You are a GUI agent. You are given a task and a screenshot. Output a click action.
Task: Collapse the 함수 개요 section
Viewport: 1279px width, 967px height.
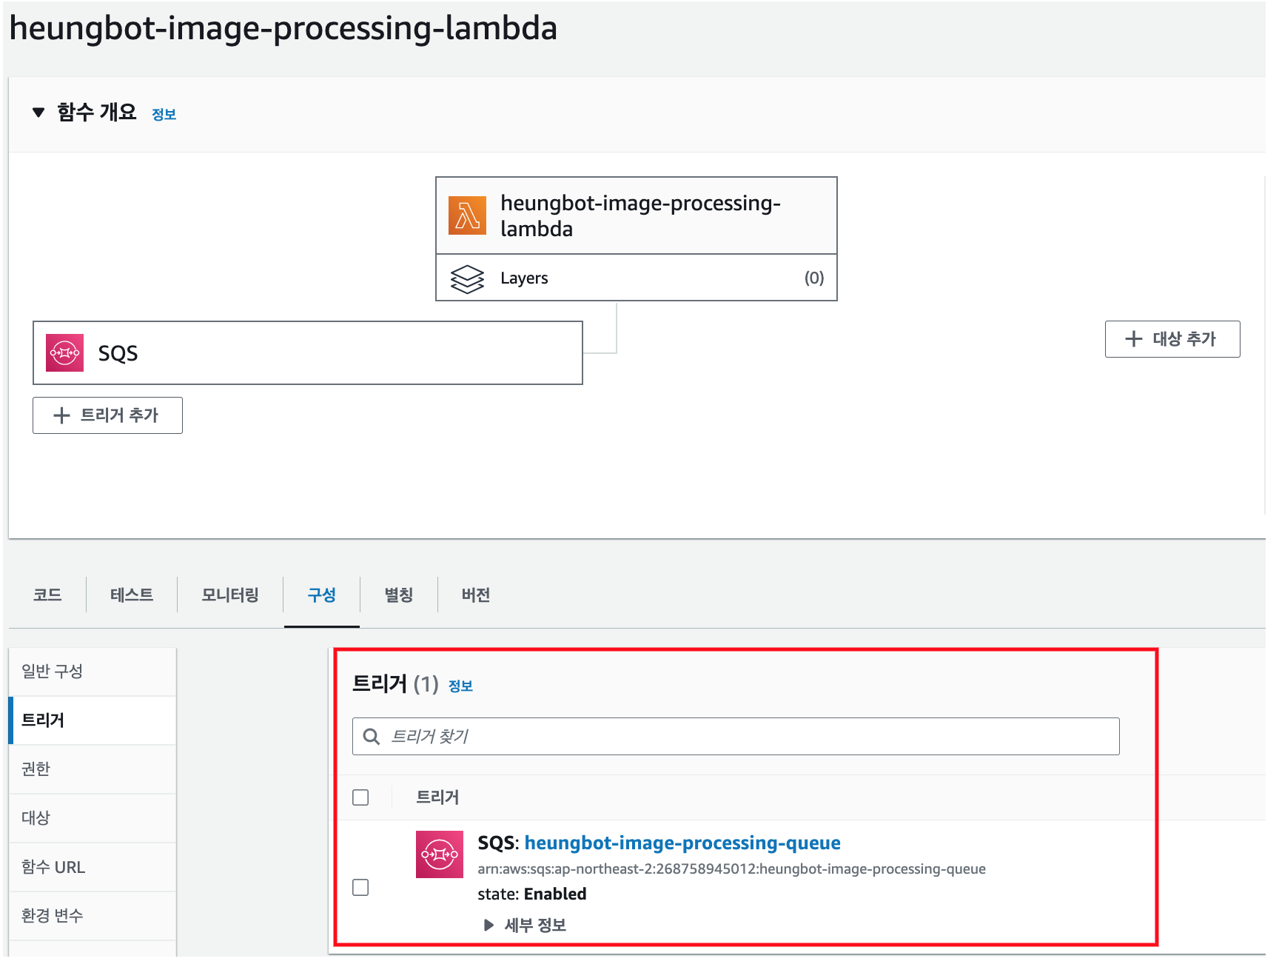pos(38,113)
